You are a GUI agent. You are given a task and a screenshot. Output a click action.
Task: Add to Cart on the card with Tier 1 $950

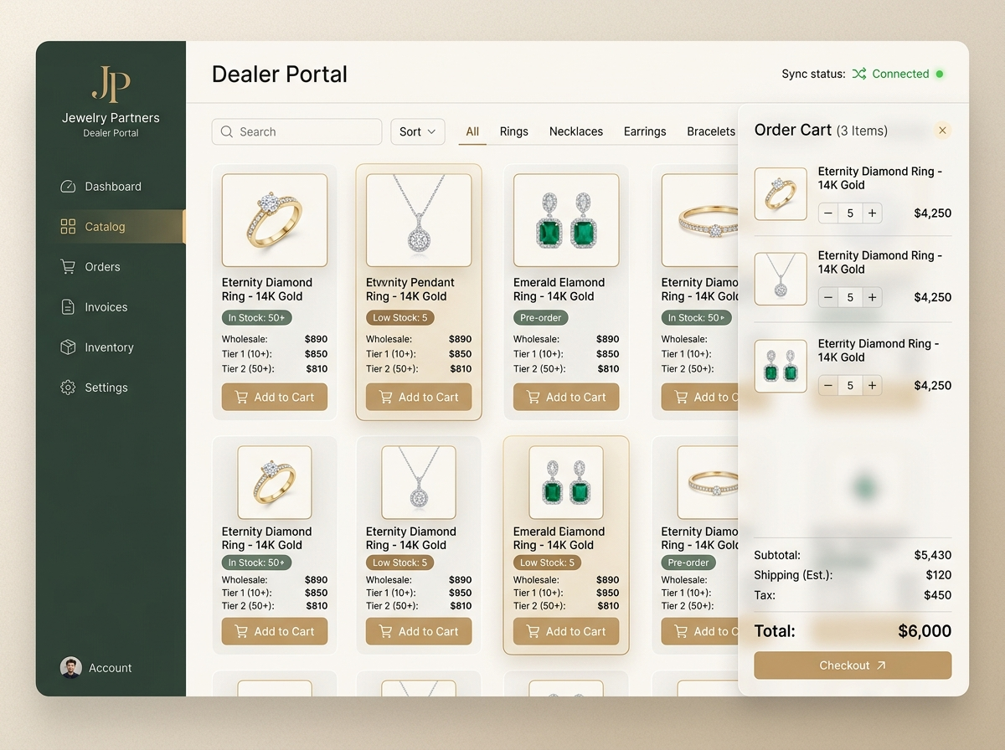pos(419,631)
